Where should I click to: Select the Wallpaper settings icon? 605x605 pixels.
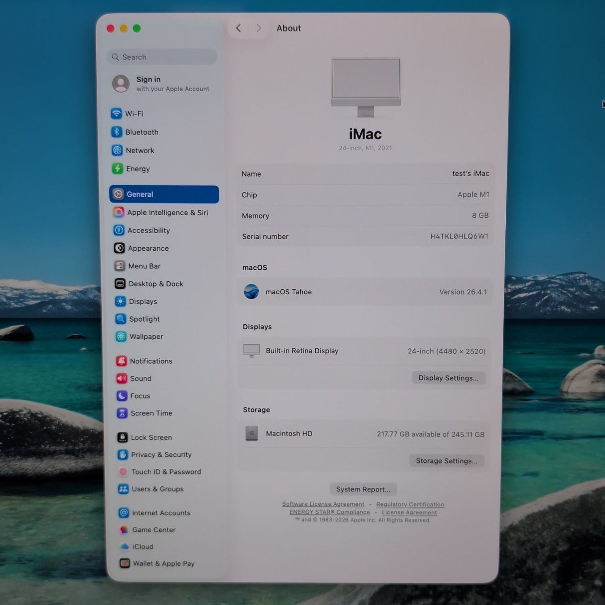121,337
